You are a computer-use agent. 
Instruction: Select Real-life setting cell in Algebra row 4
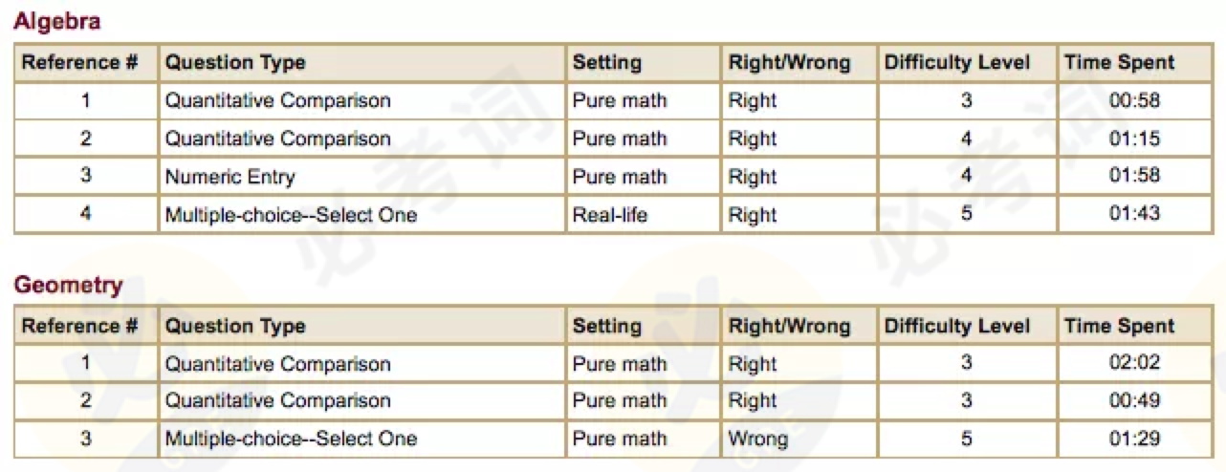[644, 215]
